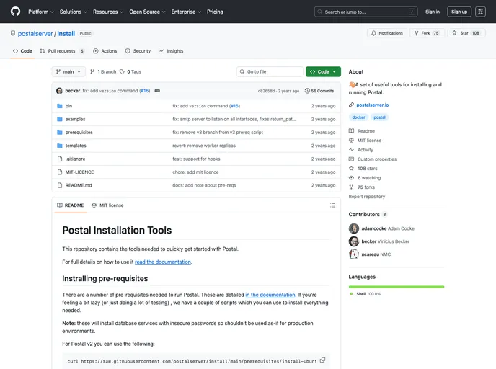The width and height of the screenshot is (496, 369).
Task: Click the Pricing menu item
Action: point(215,12)
